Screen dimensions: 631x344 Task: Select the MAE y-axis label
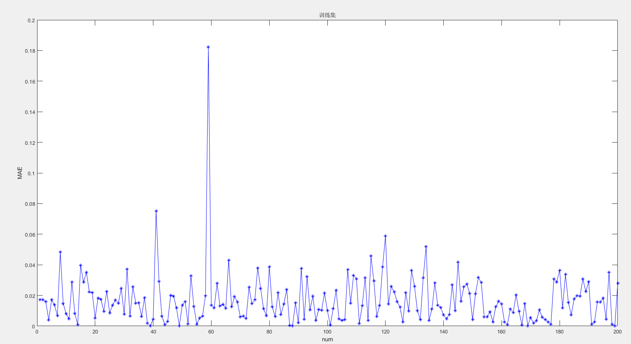pos(20,173)
